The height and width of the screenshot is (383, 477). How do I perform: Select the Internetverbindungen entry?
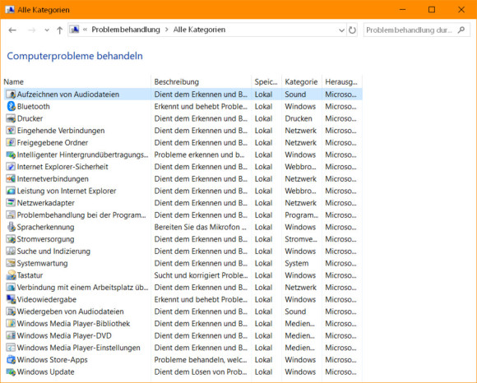click(53, 178)
